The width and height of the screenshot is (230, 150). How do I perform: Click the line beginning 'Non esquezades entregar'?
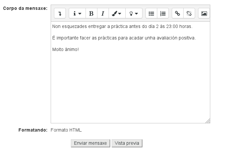[122, 26]
